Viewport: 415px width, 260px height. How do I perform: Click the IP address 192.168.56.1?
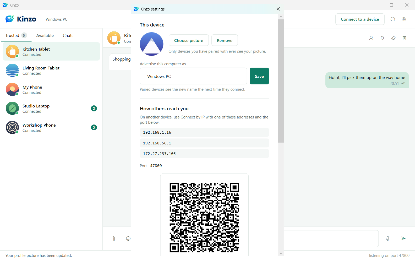click(x=204, y=143)
